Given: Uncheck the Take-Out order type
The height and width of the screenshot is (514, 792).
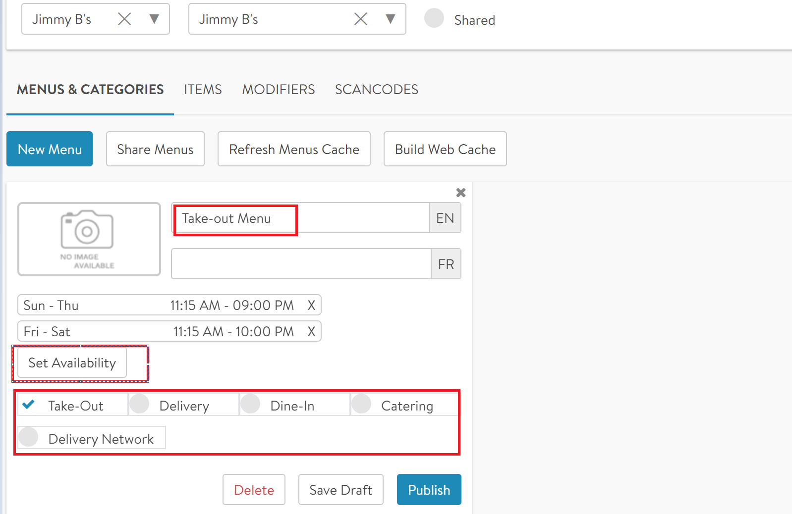Looking at the screenshot, I should click(x=29, y=405).
